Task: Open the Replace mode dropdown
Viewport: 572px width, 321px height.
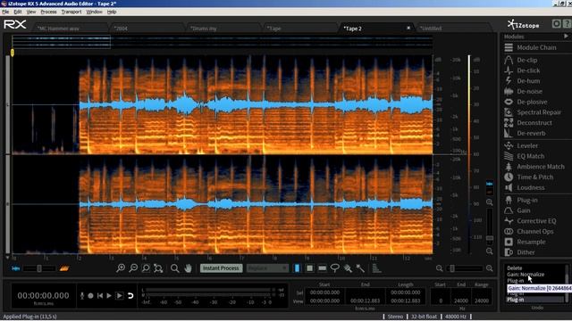Action: (x=267, y=268)
